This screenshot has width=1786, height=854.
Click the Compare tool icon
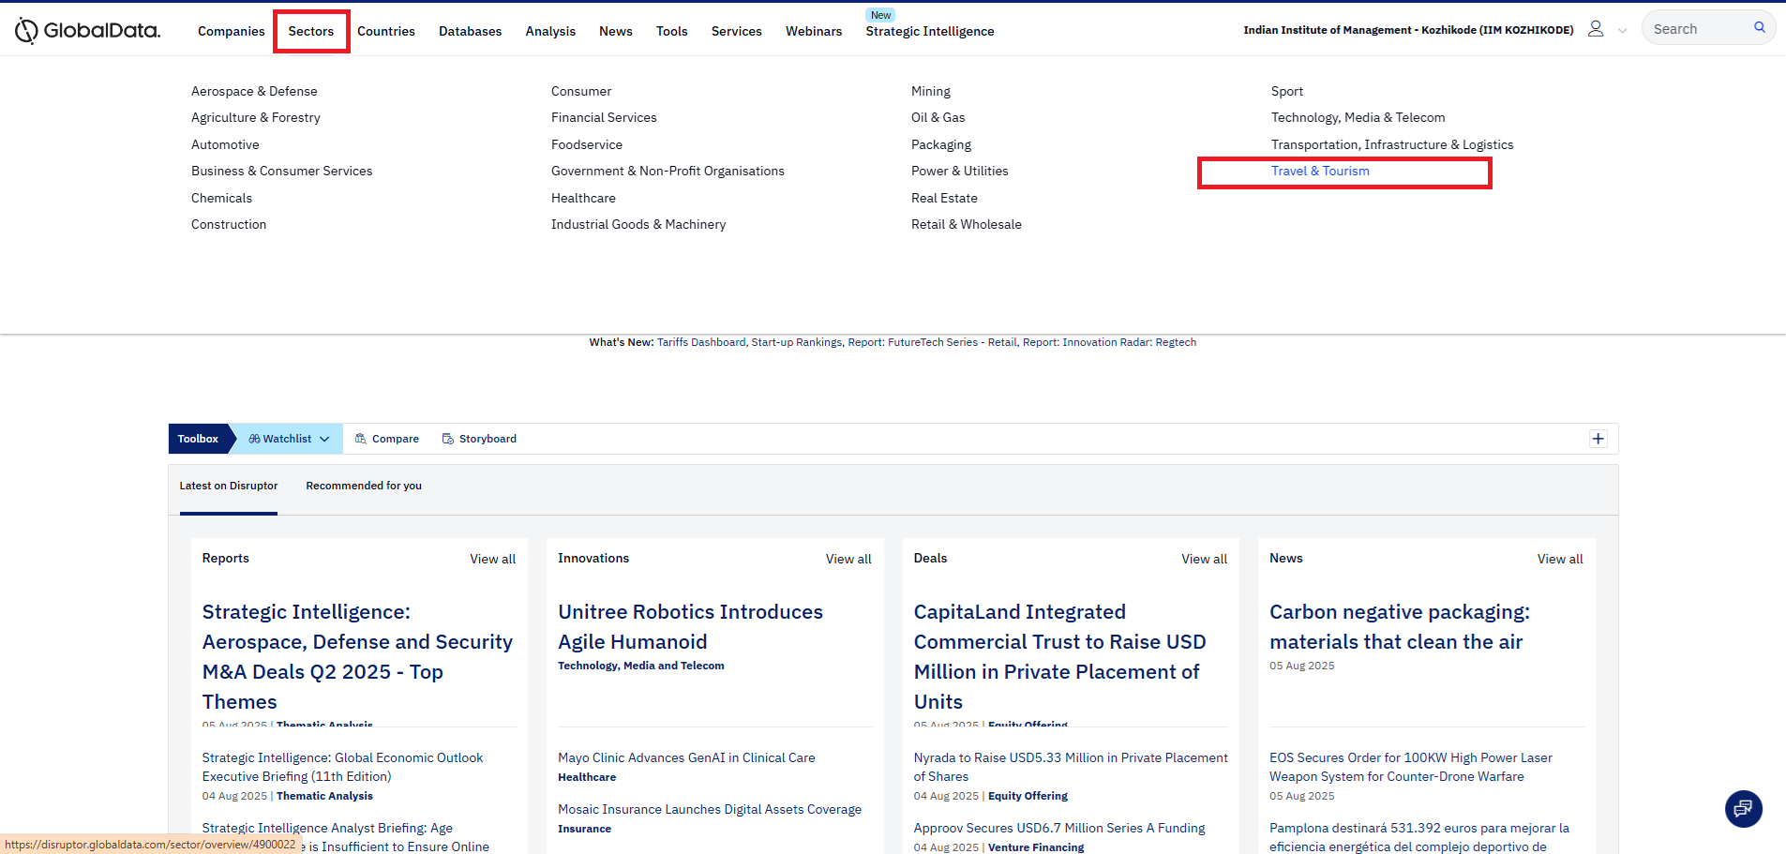361,439
